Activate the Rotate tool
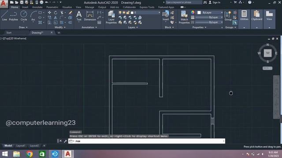The image size is (282, 158). pos(56,13)
